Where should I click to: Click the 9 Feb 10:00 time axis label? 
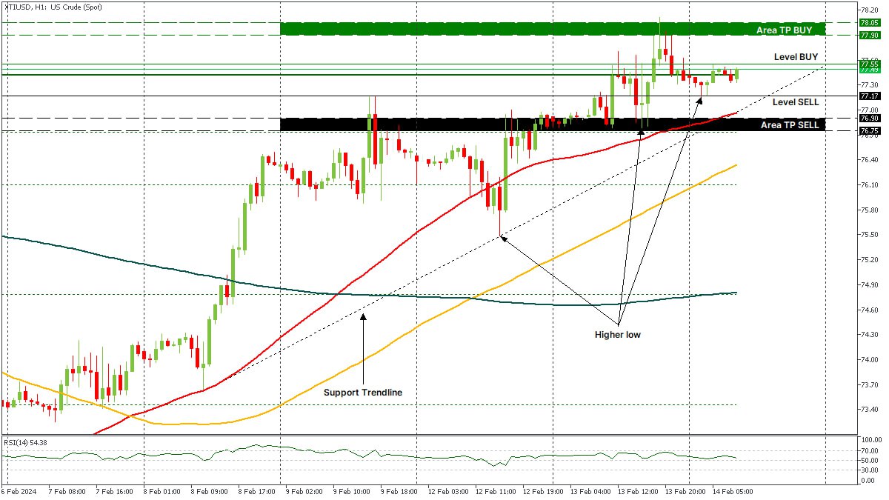[x=352, y=491]
